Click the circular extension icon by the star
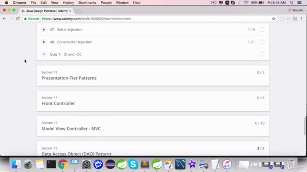This screenshot has height=172, width=307. tap(282, 19)
